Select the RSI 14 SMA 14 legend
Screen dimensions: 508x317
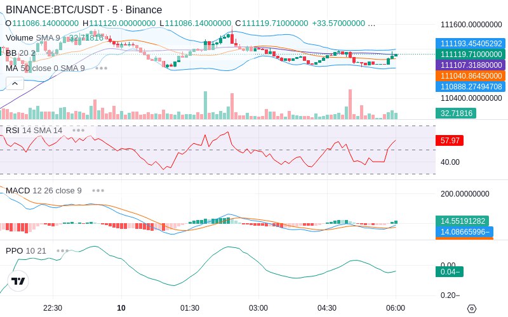click(34, 131)
